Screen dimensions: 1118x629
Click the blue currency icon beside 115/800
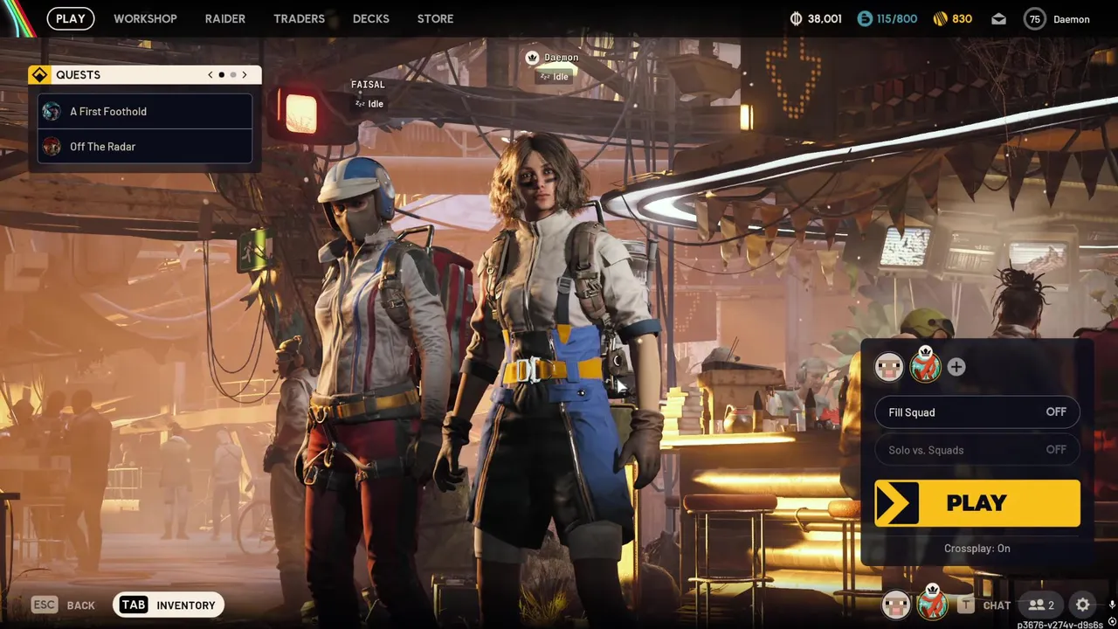click(865, 18)
